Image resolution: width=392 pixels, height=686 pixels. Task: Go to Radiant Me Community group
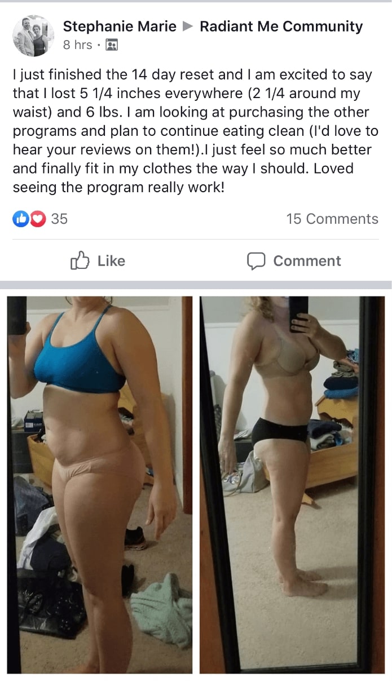pos(281,26)
